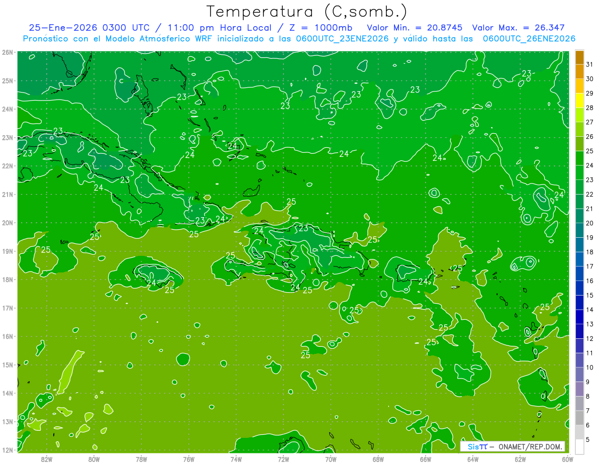This screenshot has width=603, height=466.
Task: Click the 26N latitude axis label
Action: coord(8,52)
